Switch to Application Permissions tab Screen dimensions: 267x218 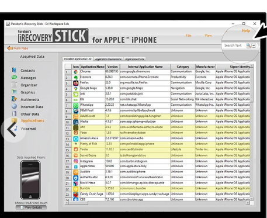point(108,59)
